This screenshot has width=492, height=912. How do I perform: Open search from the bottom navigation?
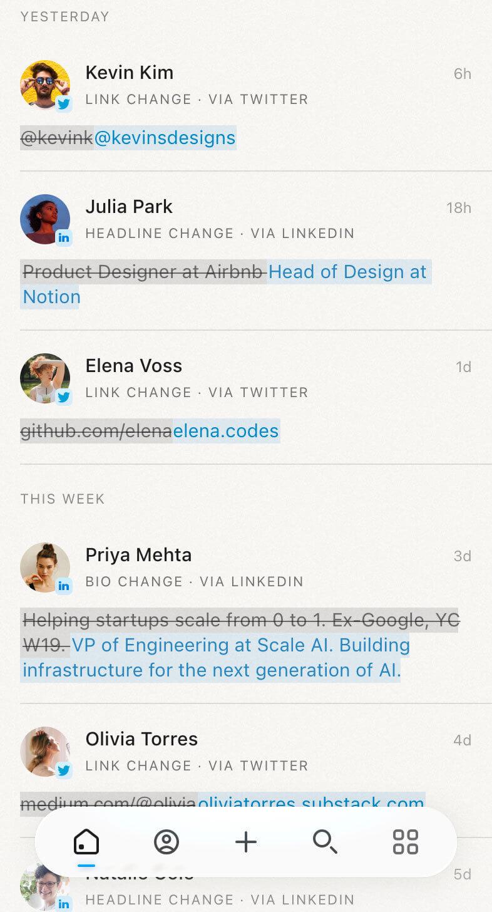[325, 842]
